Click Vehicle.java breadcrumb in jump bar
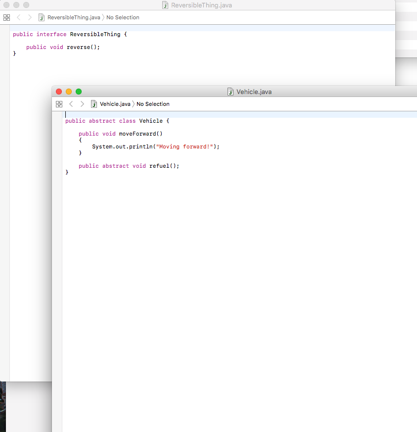 point(115,104)
